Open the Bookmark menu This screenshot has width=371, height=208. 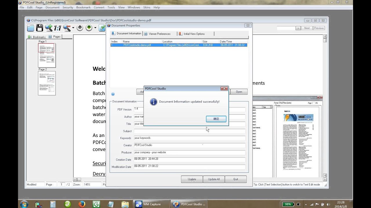[83, 7]
